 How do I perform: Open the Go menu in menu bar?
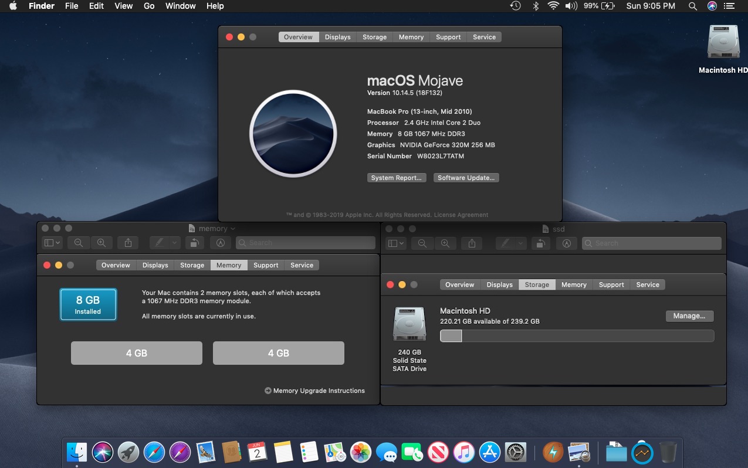149,6
